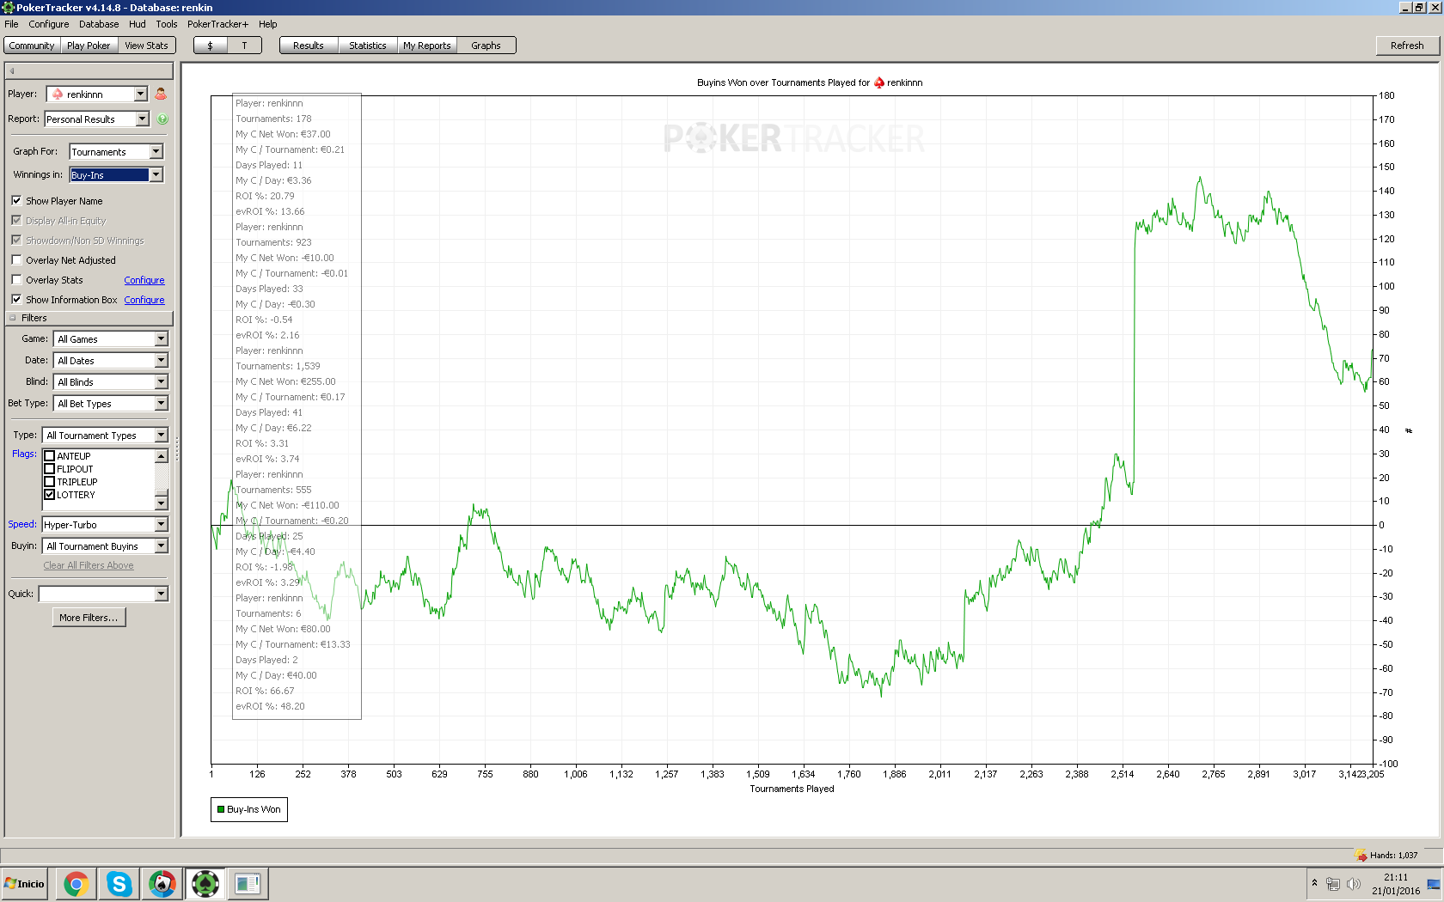Open the File menu
The image size is (1444, 902).
pyautogui.click(x=11, y=24)
